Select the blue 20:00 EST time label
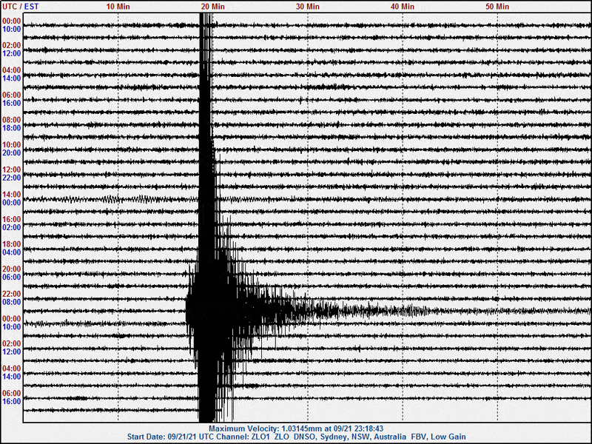Image resolution: width=592 pixels, height=444 pixels. [x=12, y=153]
